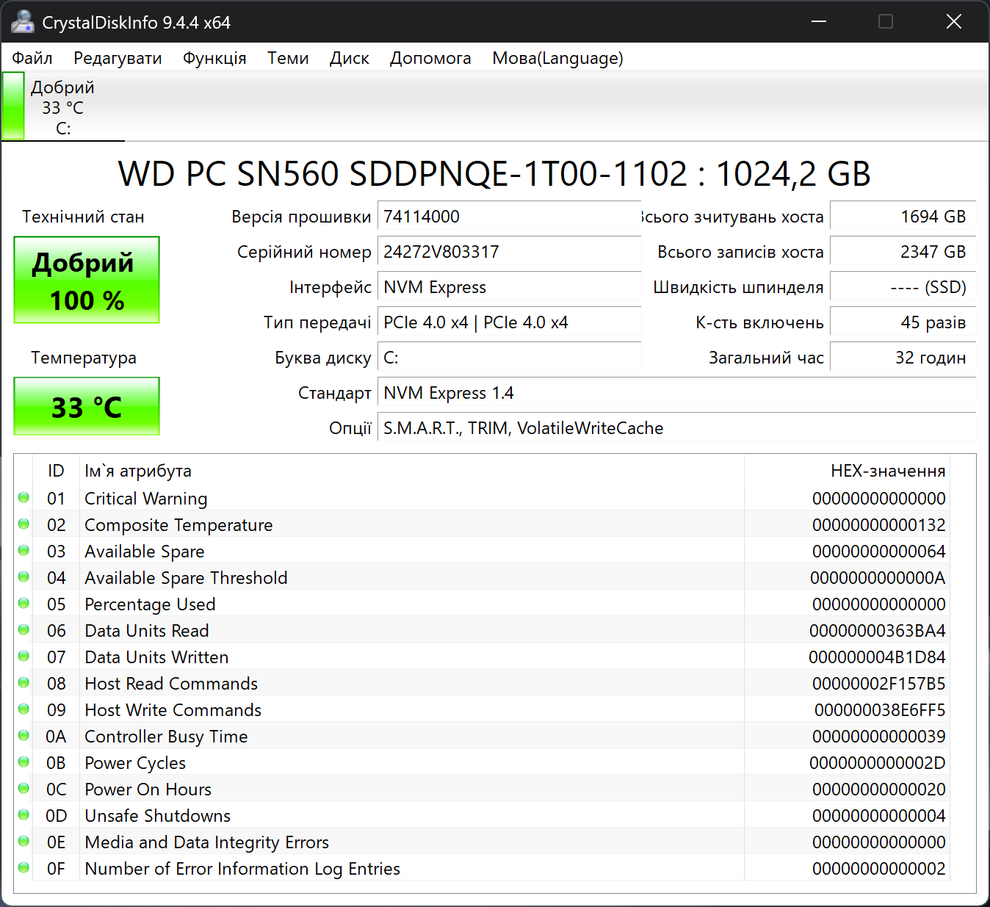This screenshot has width=990, height=907.
Task: Click the firmware version field 74114000
Action: click(509, 217)
